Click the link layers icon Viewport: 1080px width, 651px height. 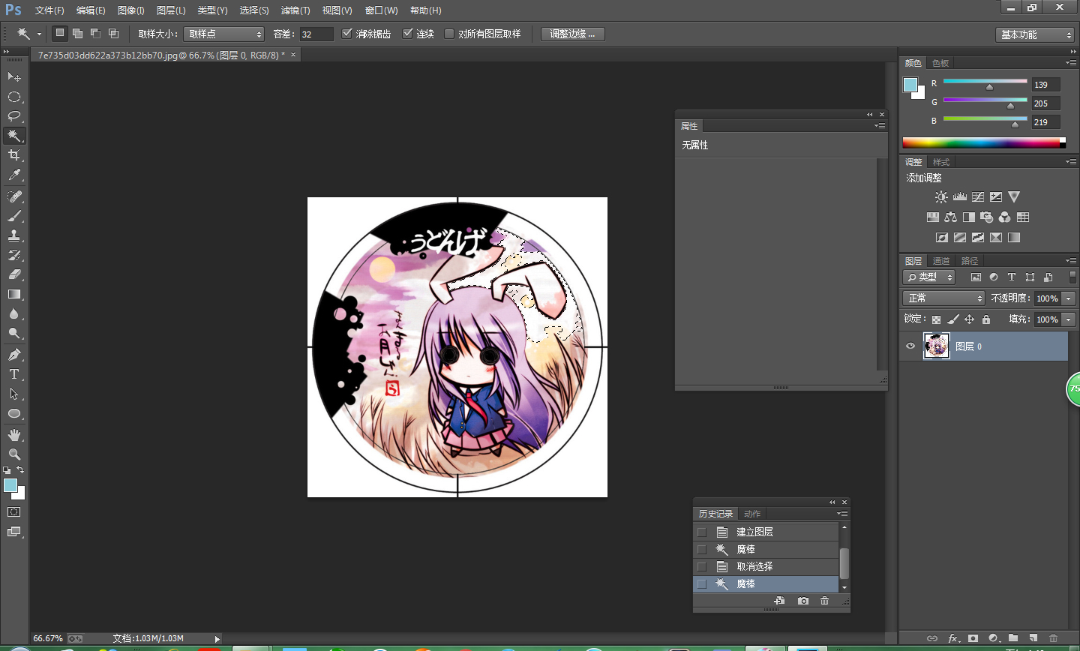932,638
